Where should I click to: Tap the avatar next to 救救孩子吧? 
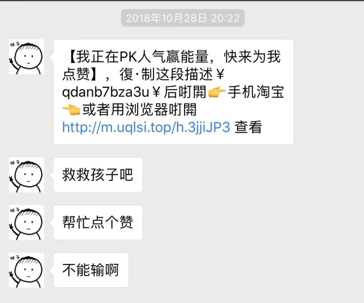[x=27, y=175]
